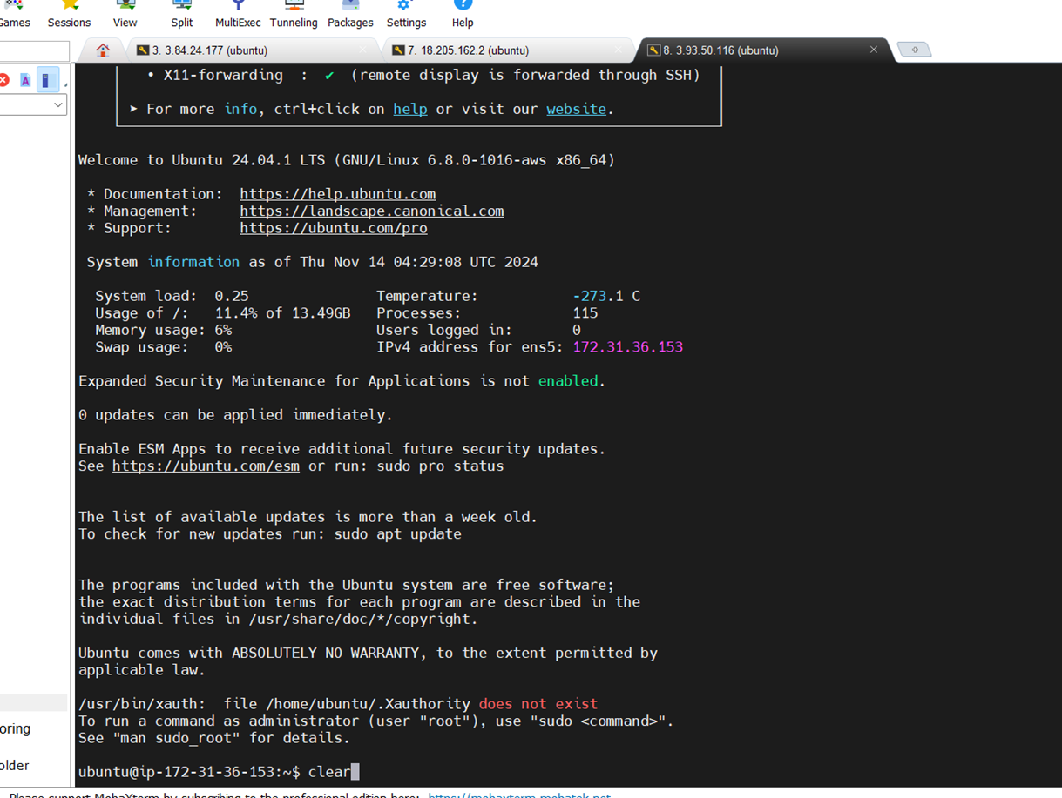Screen dimensions: 1062x798
Task: Click the 'website' link in banner
Action: click(x=576, y=109)
